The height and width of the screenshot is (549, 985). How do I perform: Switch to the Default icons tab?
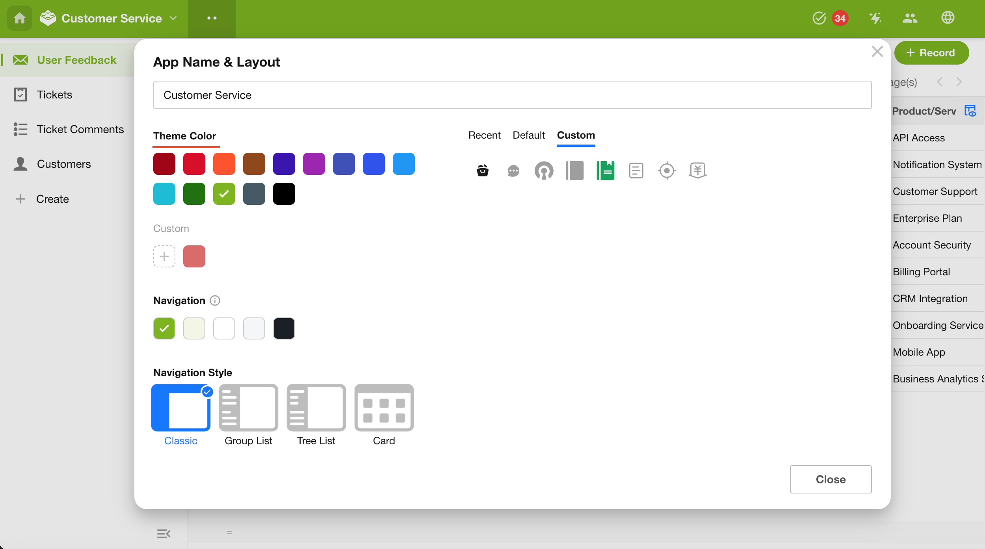point(528,135)
